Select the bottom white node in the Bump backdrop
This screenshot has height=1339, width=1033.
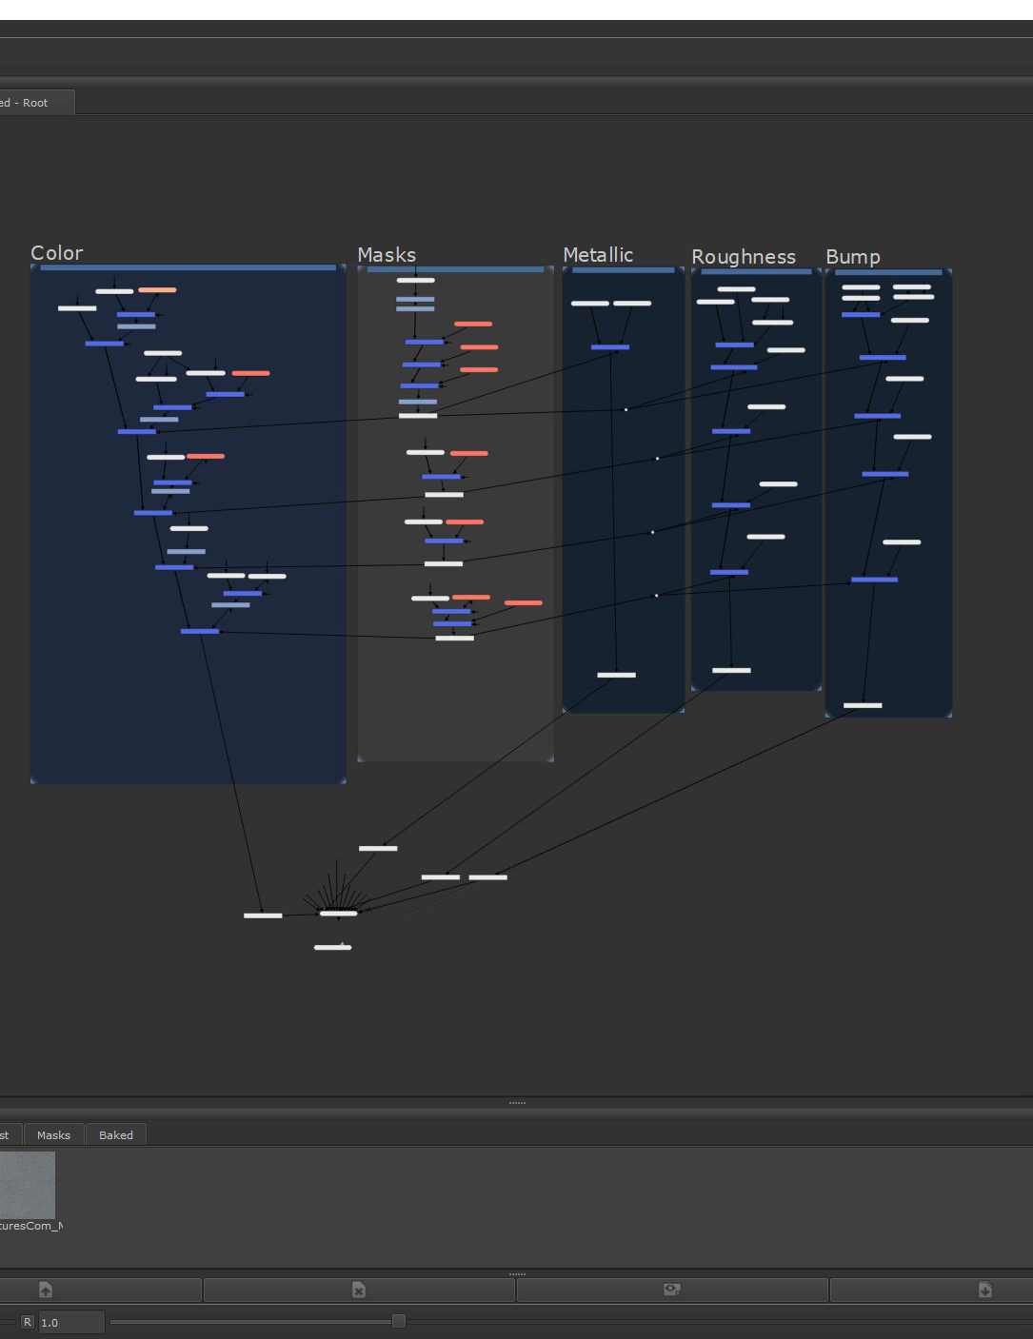[x=863, y=705]
